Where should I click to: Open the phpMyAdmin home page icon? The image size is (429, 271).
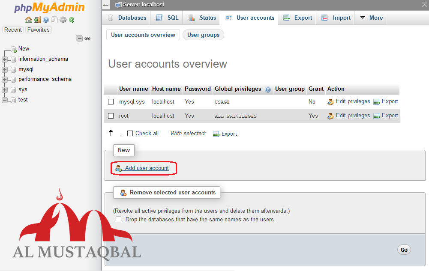coord(29,20)
